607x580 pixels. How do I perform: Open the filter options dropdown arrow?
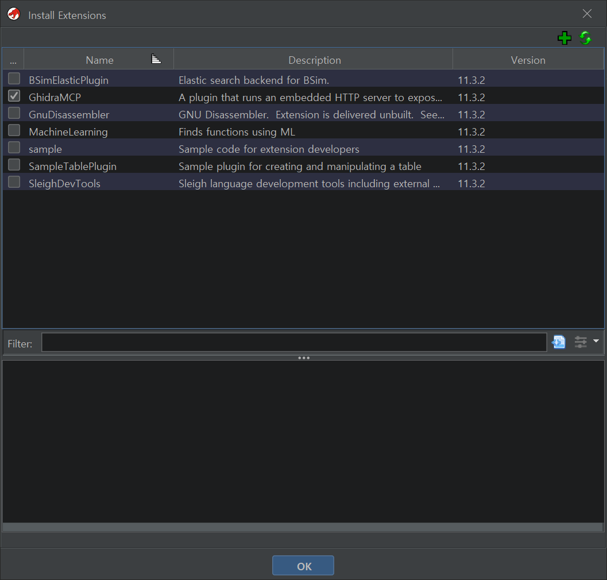click(596, 341)
